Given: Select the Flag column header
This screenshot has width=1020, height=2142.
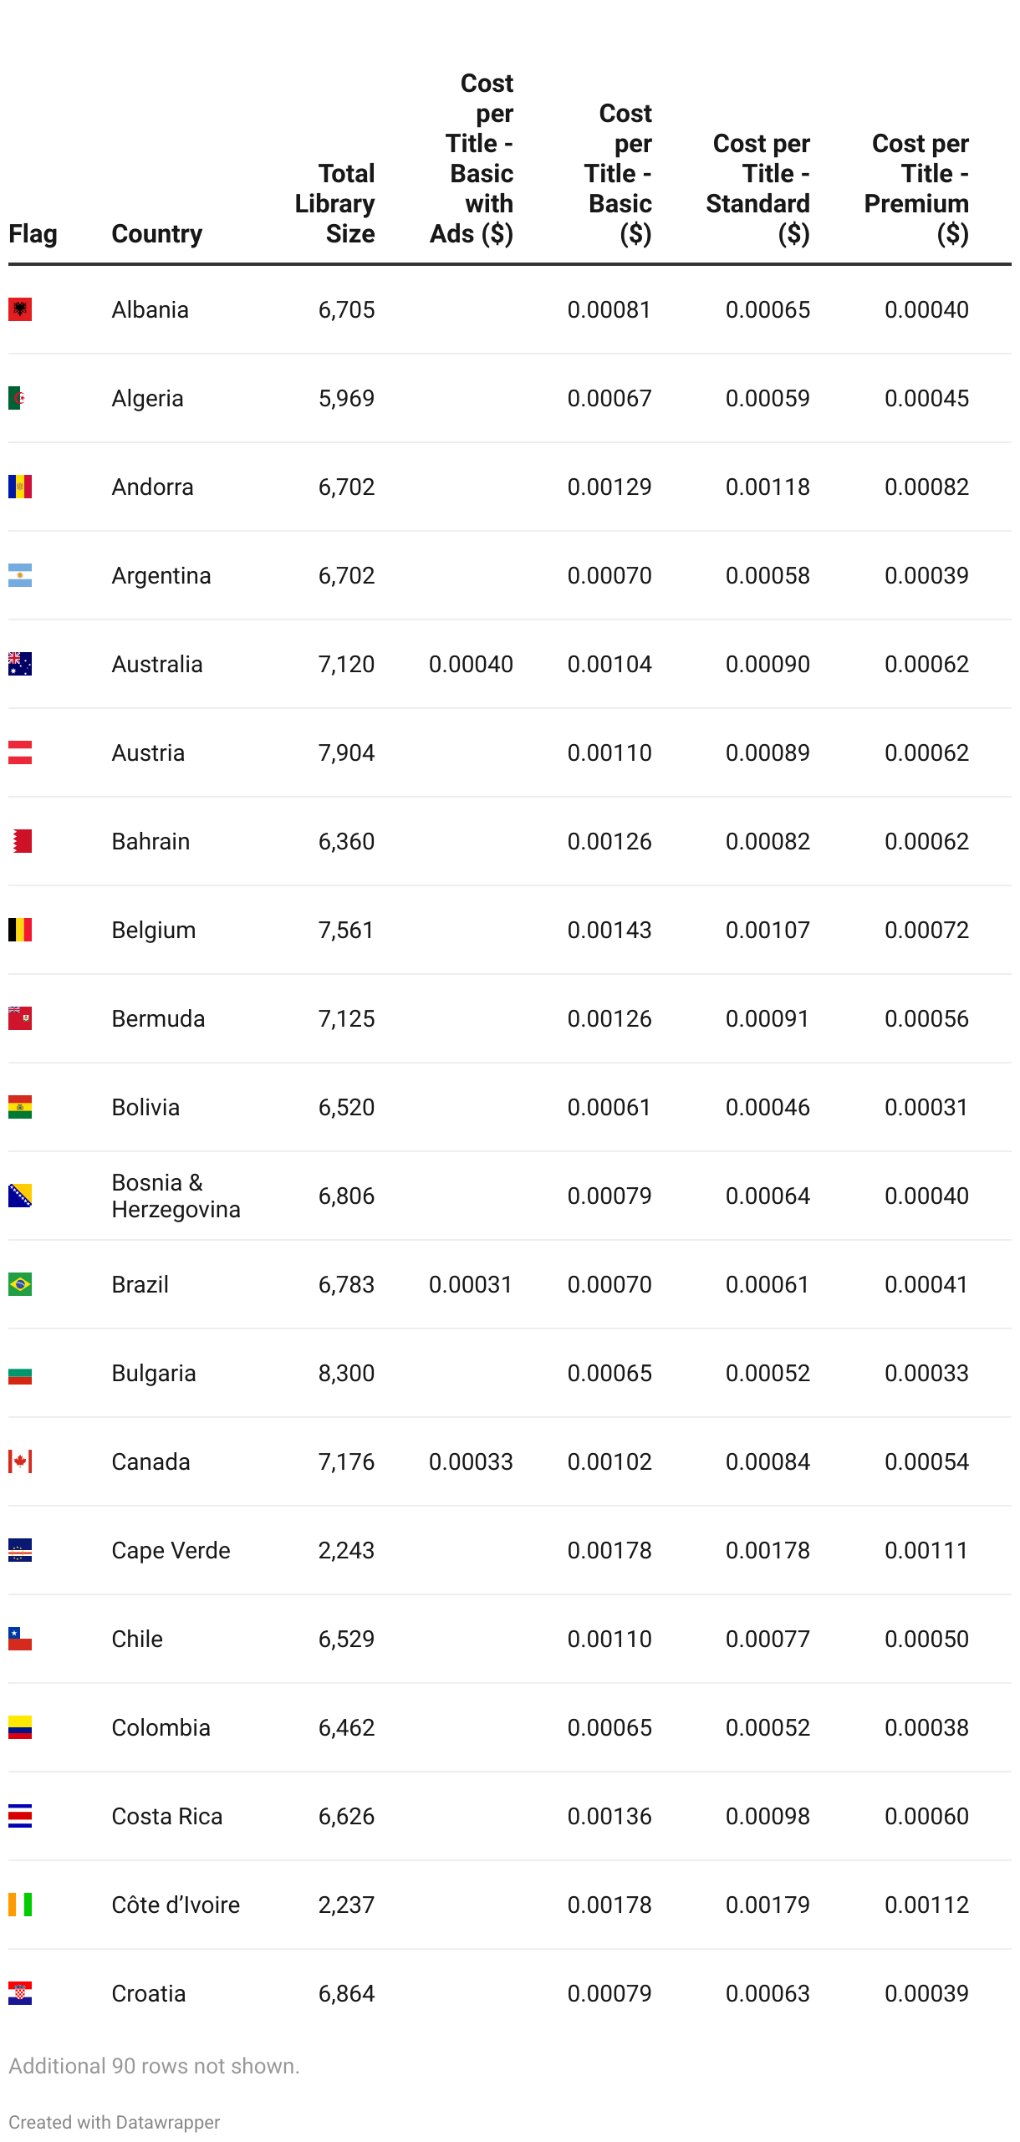Looking at the screenshot, I should (x=33, y=234).
